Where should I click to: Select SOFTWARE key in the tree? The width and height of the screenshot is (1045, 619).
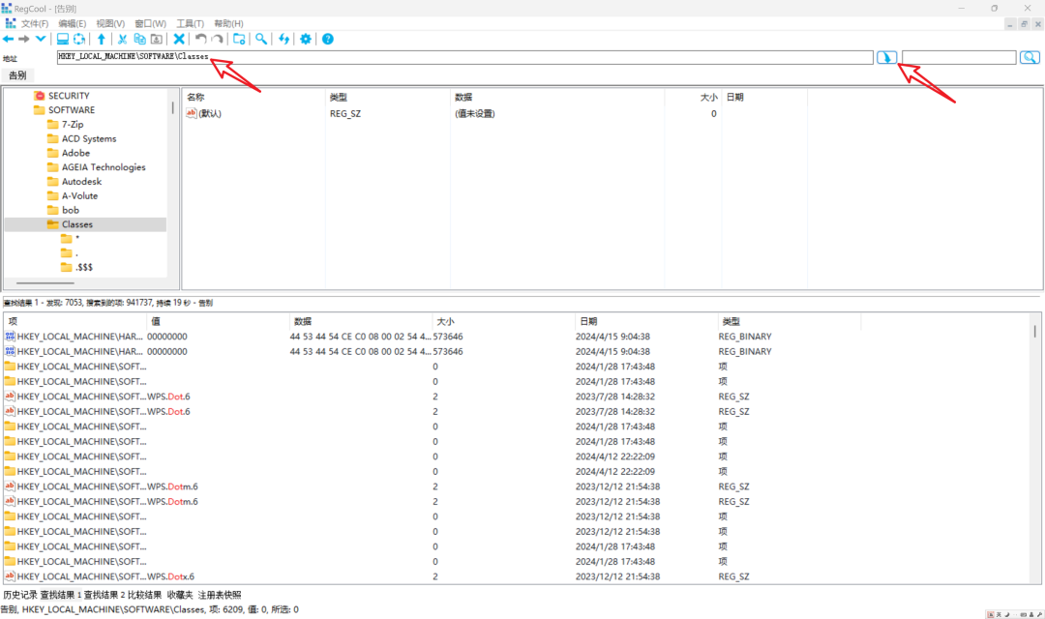72,110
